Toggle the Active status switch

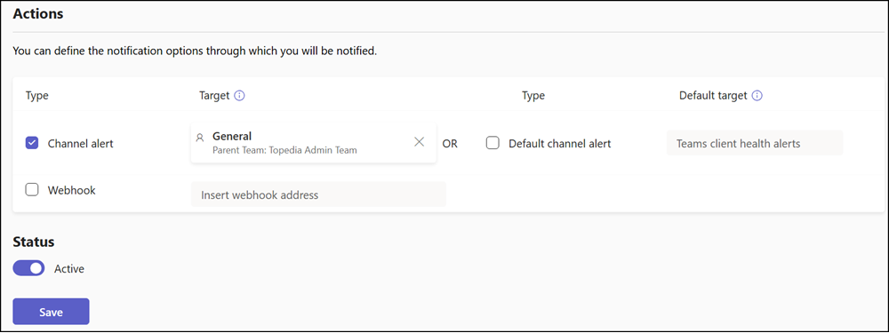[x=28, y=268]
